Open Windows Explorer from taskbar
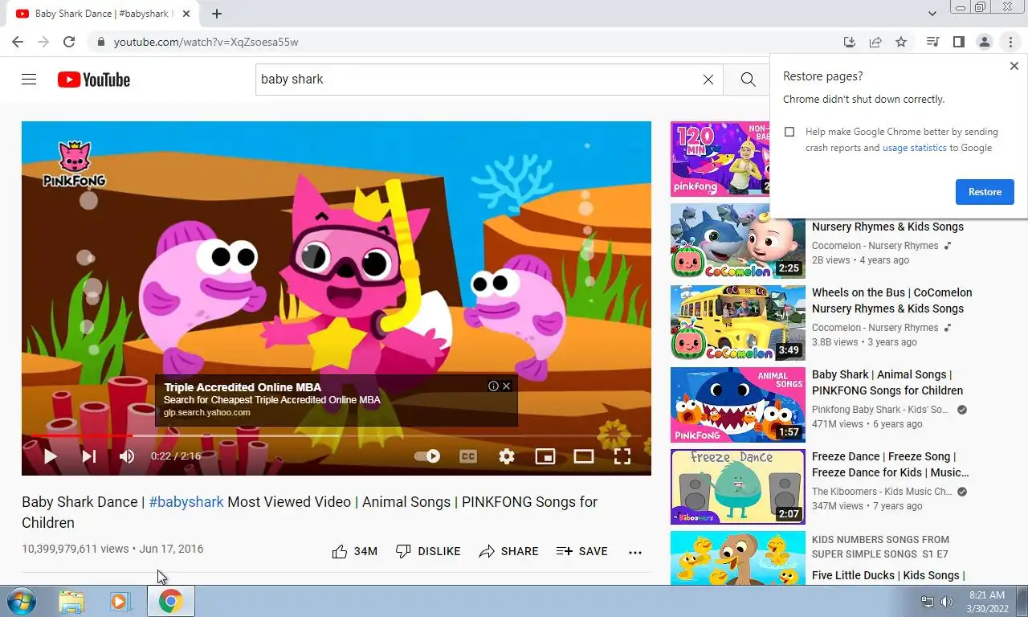This screenshot has width=1028, height=617. [x=71, y=601]
